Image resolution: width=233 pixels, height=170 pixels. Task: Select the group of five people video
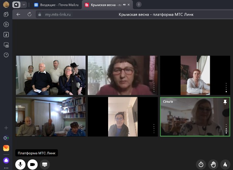pyautogui.click(x=51, y=75)
